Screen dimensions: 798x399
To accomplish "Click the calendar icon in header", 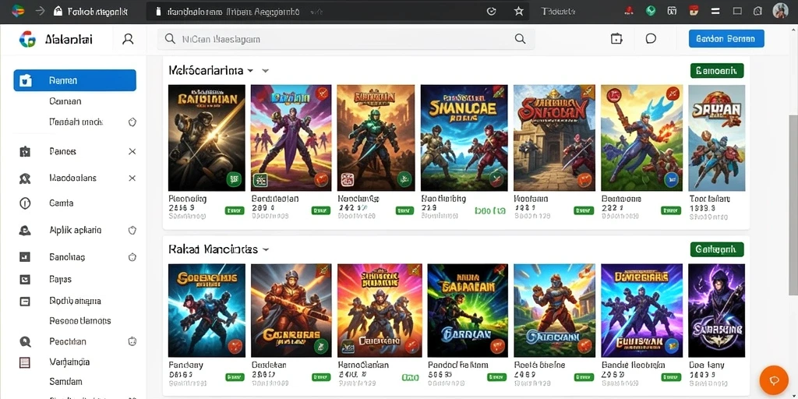I will click(x=616, y=39).
